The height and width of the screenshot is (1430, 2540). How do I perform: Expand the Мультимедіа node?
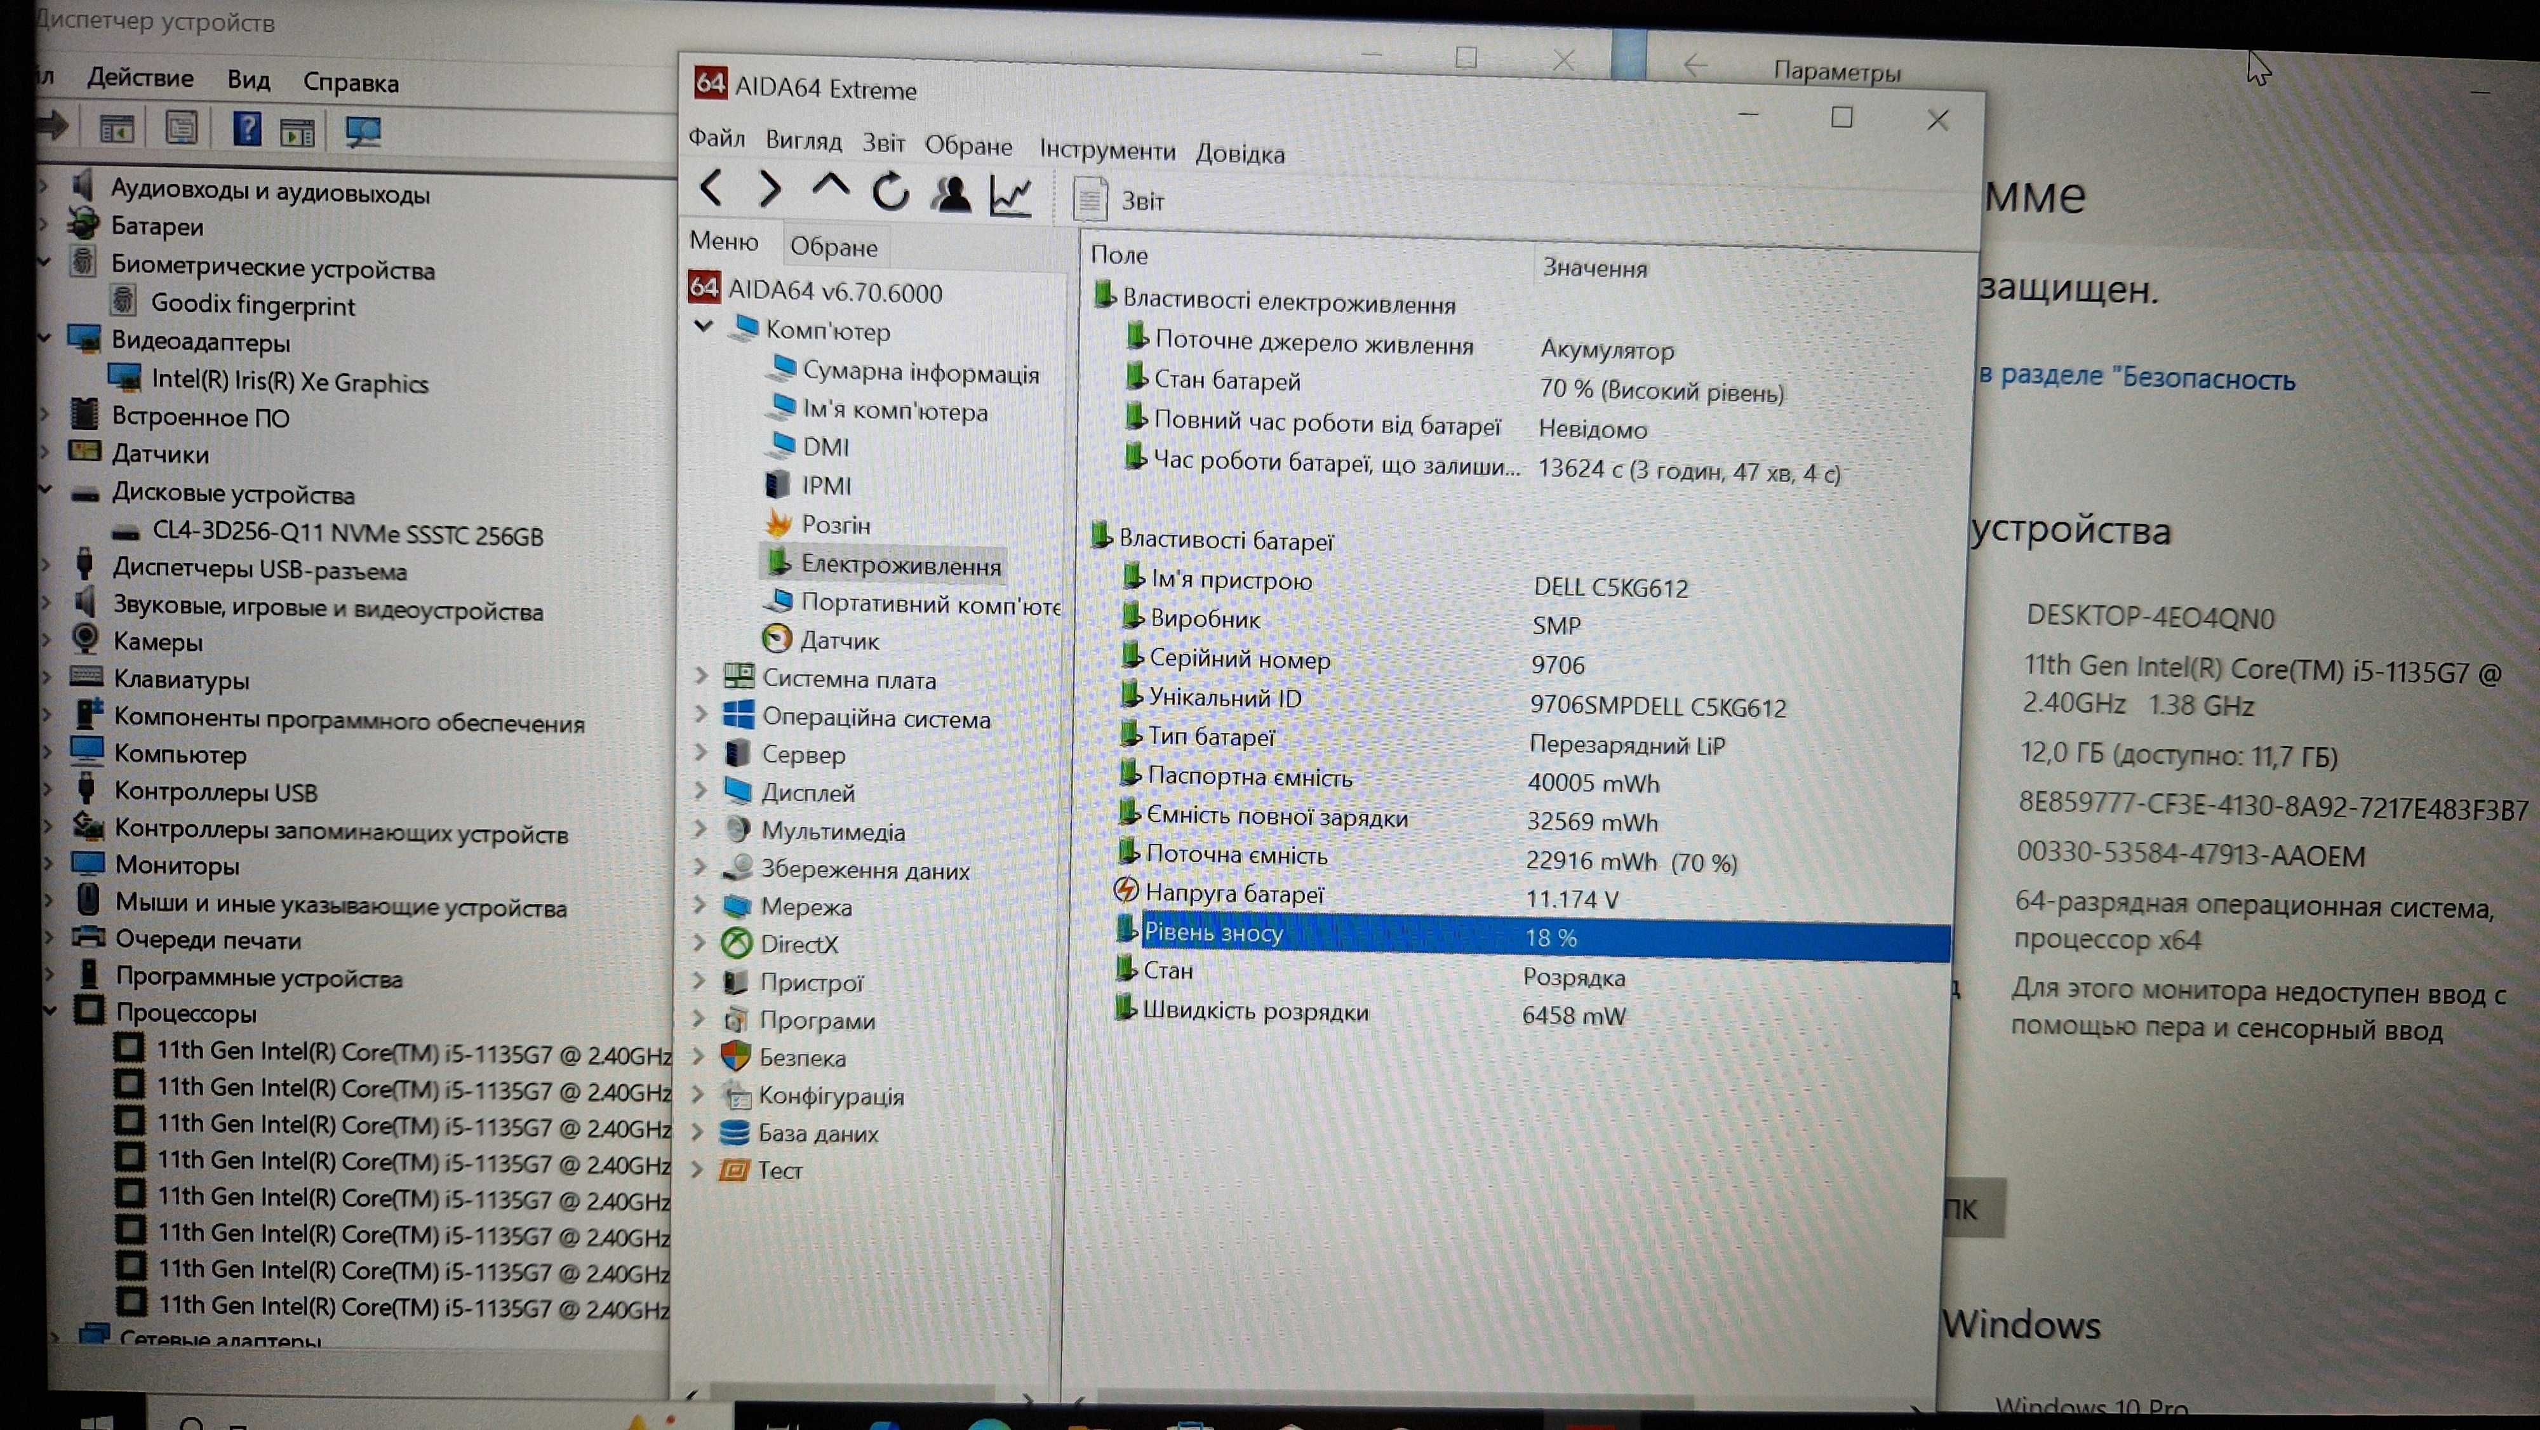(700, 829)
